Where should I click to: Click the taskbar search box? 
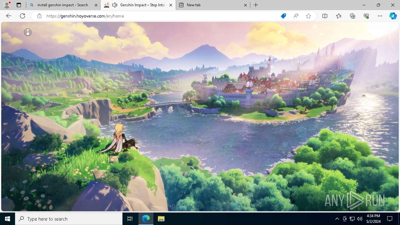tap(69, 219)
